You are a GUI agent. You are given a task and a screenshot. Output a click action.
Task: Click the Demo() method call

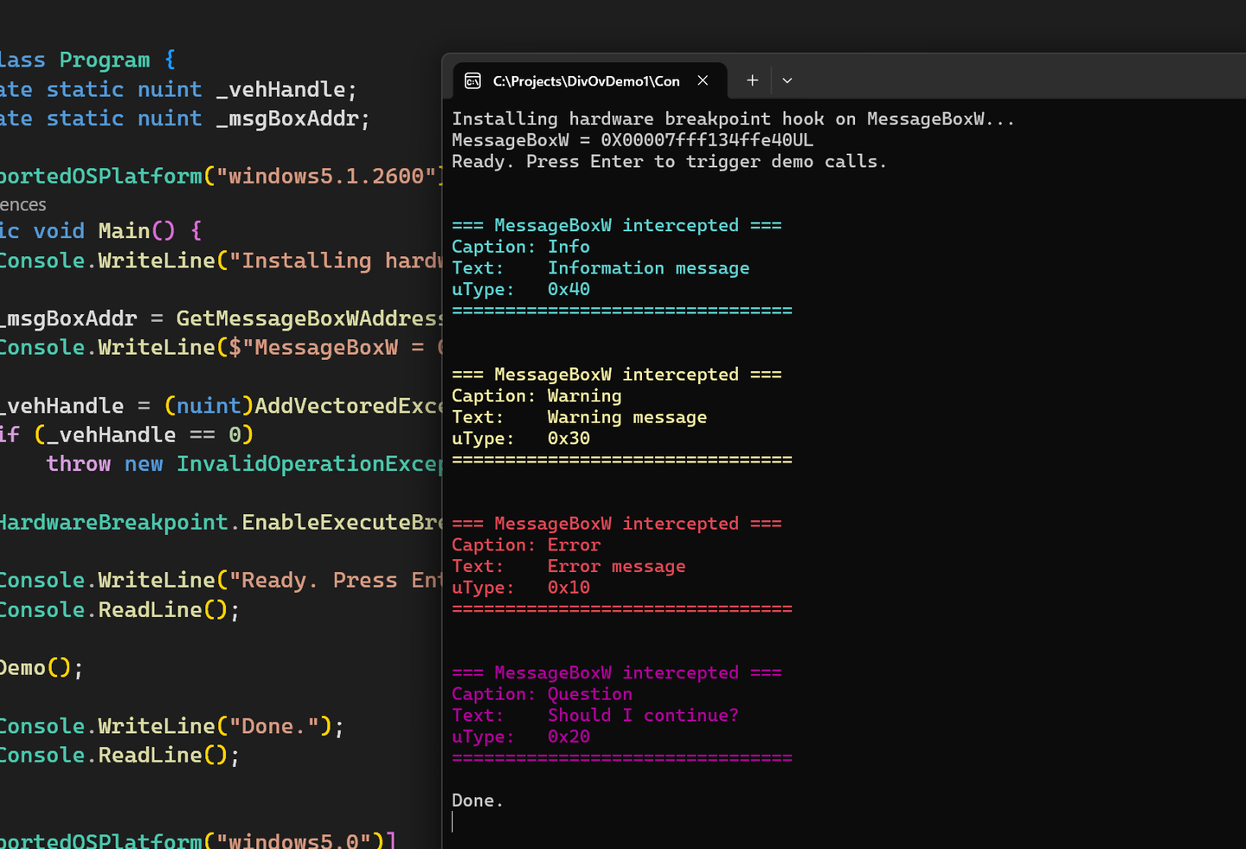pyautogui.click(x=22, y=668)
